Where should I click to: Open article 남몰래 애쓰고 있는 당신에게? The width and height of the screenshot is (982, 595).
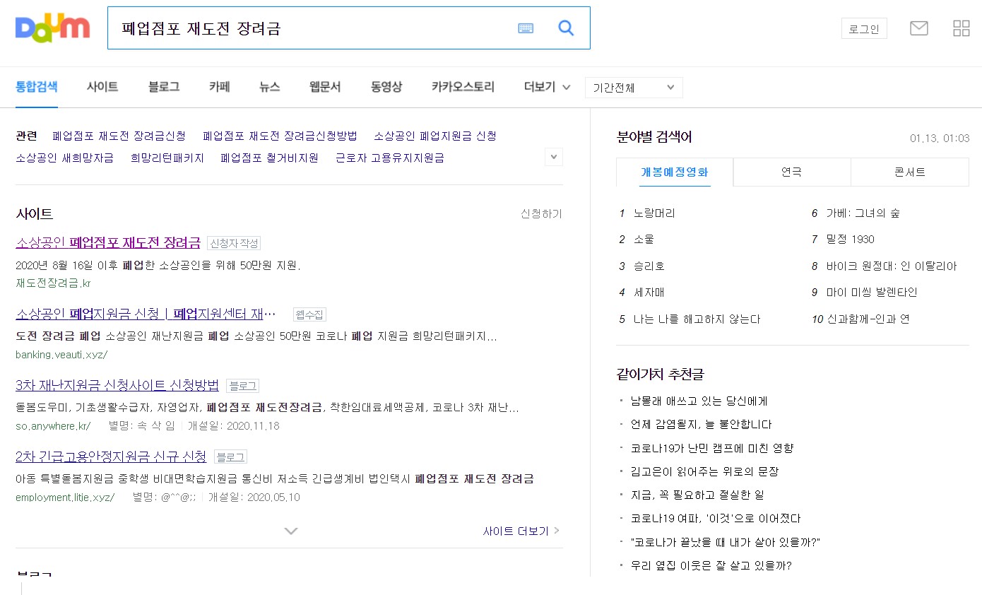click(699, 401)
